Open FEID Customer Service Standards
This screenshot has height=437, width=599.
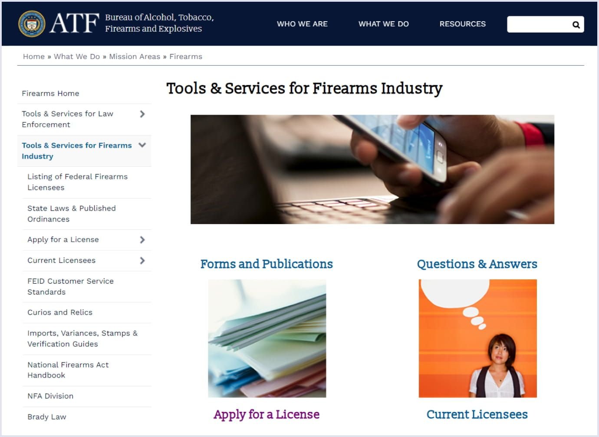coord(70,287)
